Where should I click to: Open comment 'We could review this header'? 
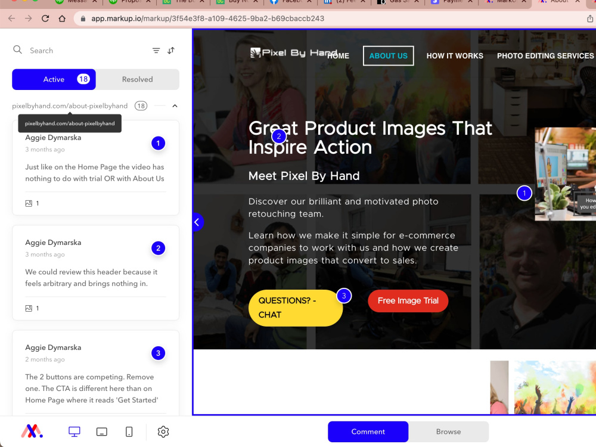pyautogui.click(x=95, y=272)
